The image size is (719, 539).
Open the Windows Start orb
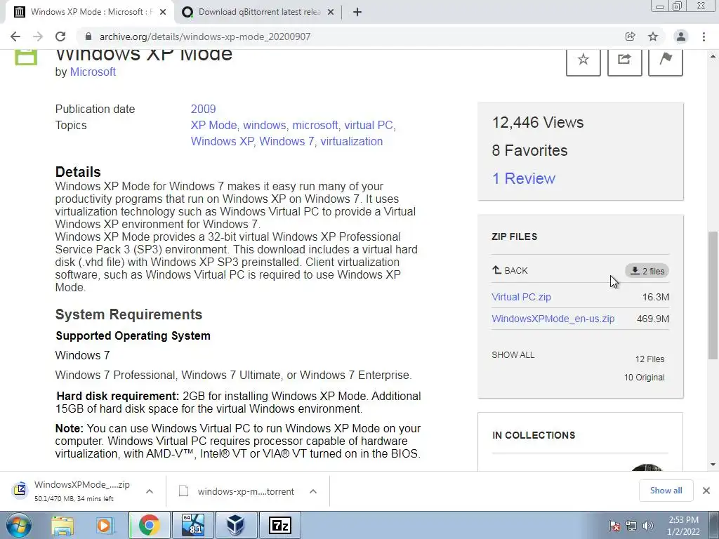click(18, 525)
